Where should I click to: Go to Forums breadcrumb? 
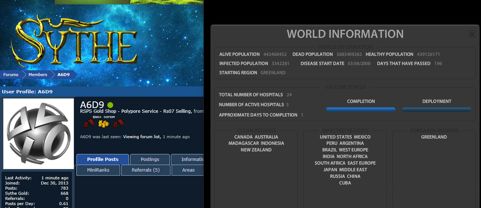click(11, 75)
